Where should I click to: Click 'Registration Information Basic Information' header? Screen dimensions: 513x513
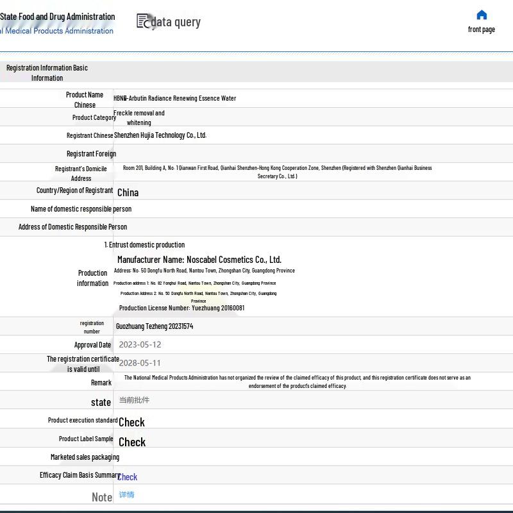point(47,72)
